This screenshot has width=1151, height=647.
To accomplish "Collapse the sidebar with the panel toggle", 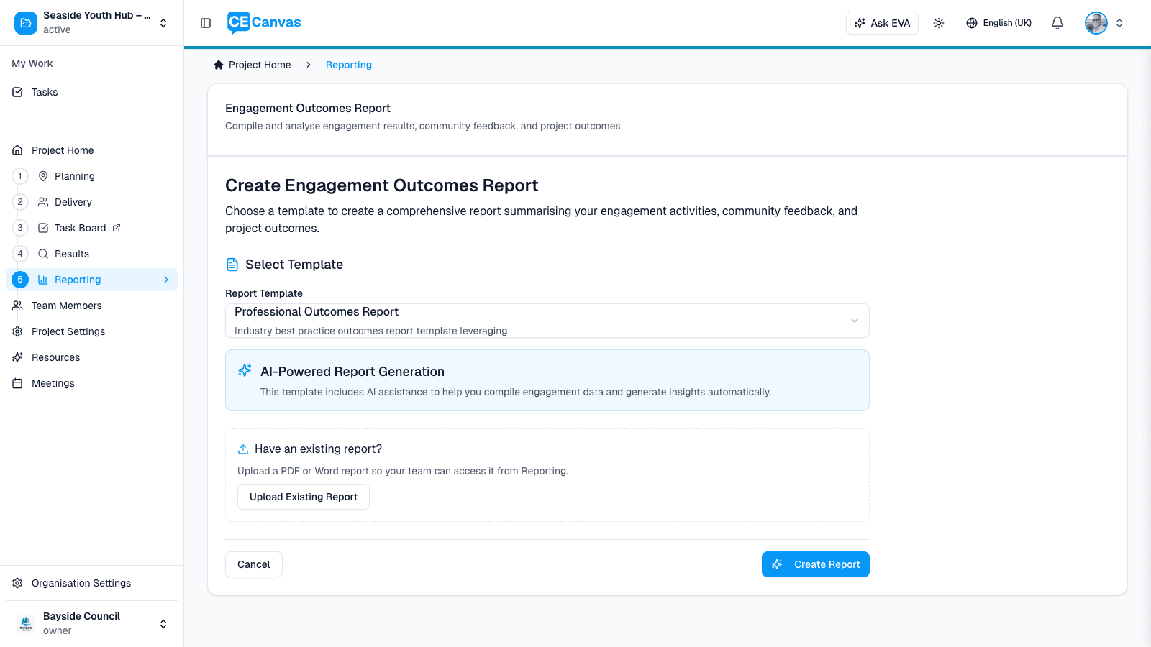I will (206, 22).
